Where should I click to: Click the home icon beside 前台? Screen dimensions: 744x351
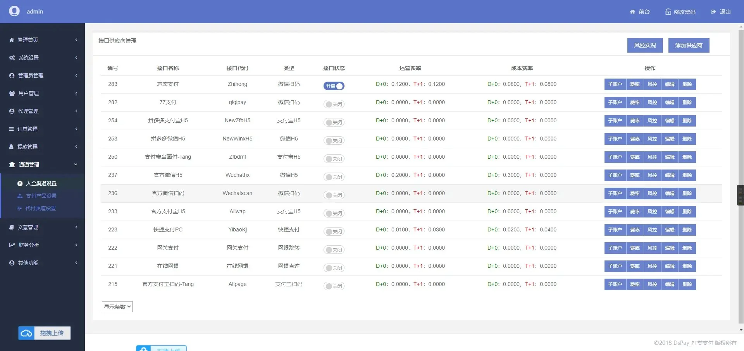(632, 12)
